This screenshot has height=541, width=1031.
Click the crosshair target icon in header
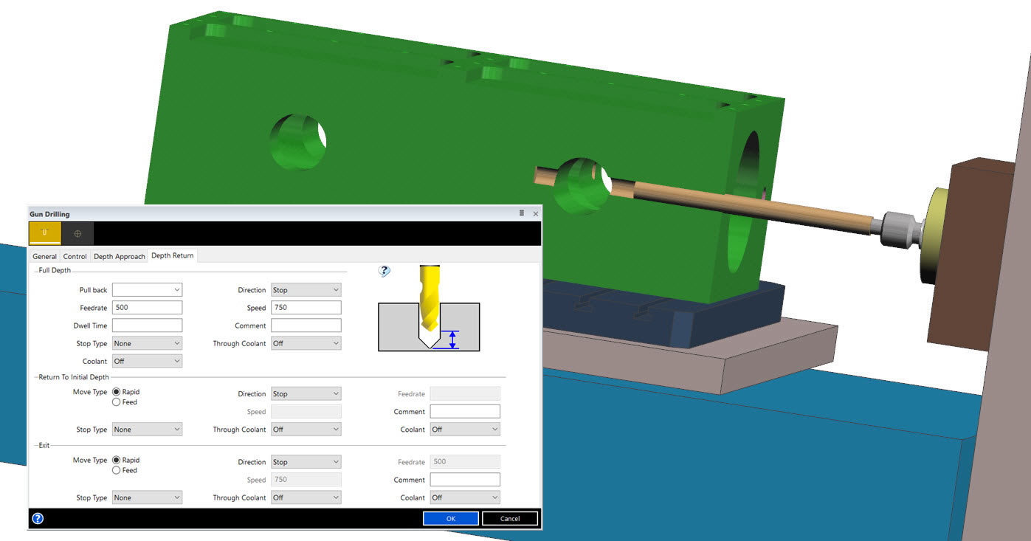tap(77, 233)
